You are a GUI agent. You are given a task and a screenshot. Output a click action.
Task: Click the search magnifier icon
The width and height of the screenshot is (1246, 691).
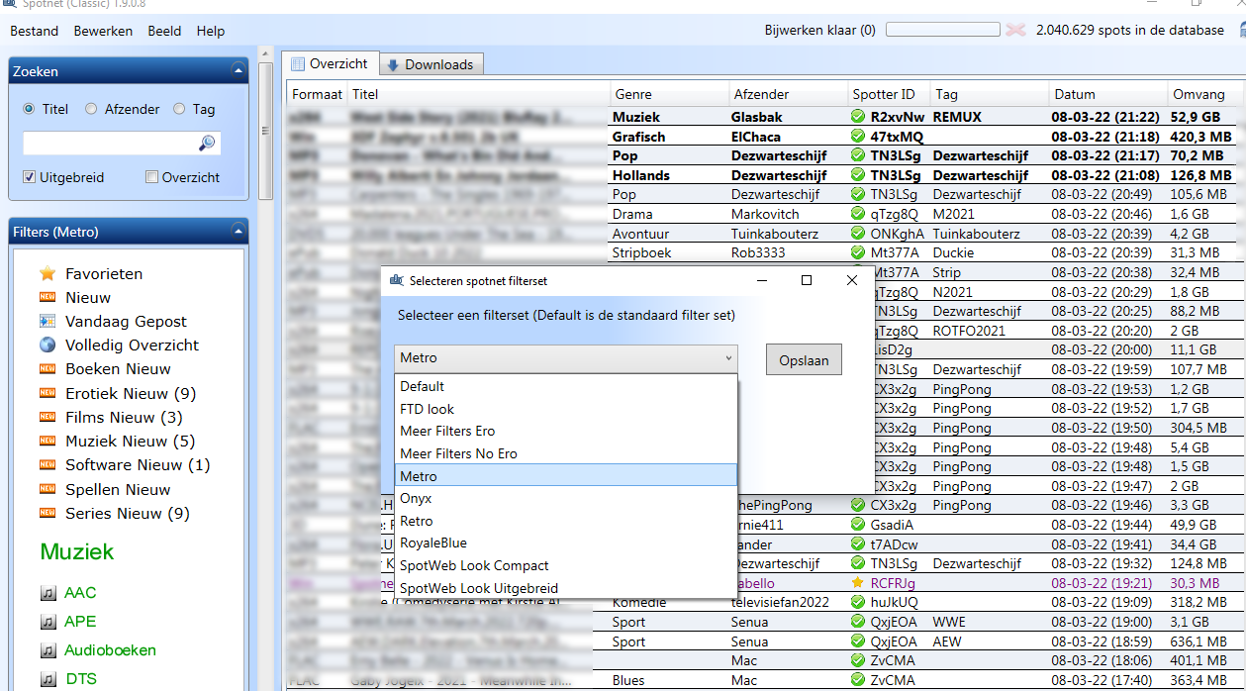(x=206, y=144)
